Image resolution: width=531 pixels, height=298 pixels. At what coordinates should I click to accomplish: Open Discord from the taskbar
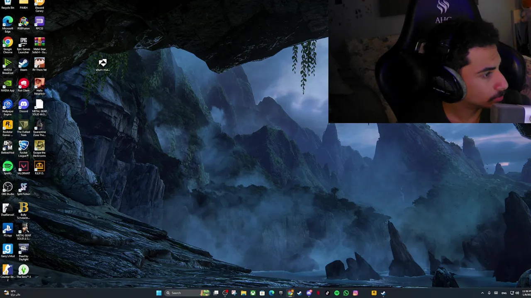[x=309, y=293]
